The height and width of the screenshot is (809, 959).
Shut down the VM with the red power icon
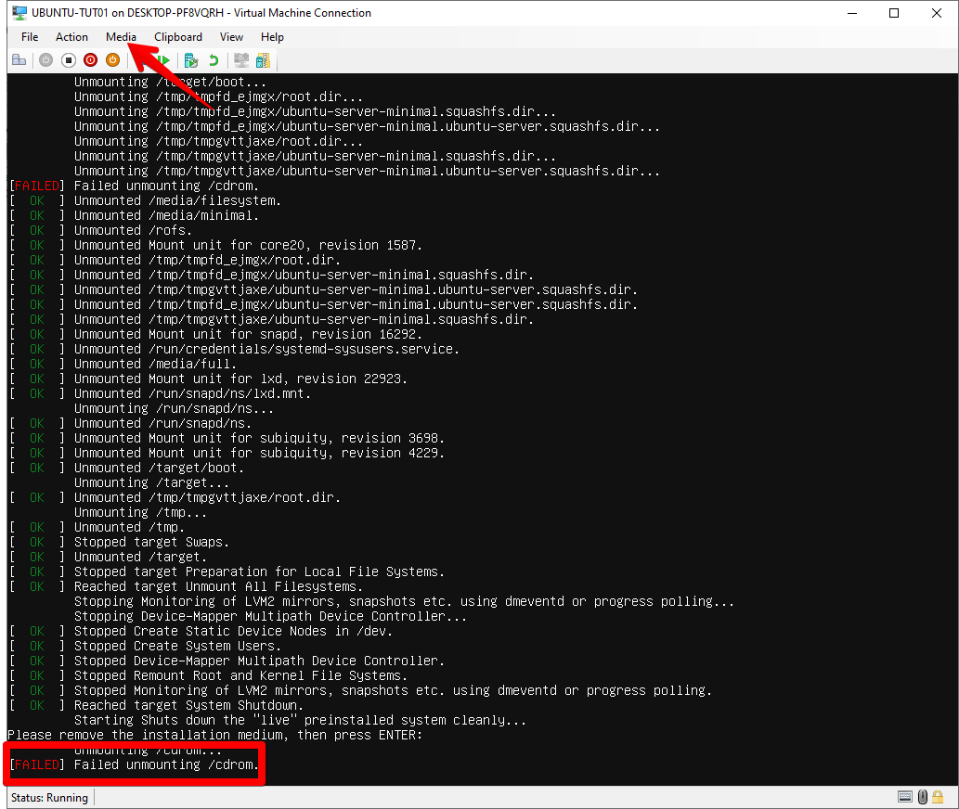click(91, 60)
